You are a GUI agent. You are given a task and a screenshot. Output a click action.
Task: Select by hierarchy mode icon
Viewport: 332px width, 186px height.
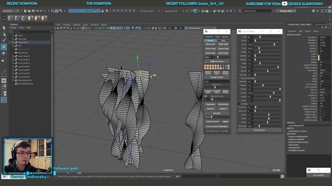(52, 11)
